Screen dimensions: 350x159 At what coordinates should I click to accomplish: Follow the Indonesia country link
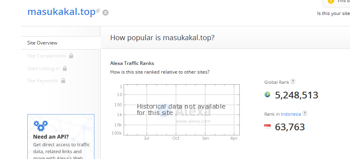[291, 114]
